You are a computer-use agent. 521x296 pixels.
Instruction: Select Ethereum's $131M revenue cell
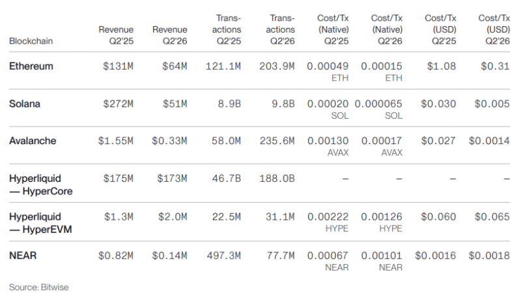[x=118, y=67]
